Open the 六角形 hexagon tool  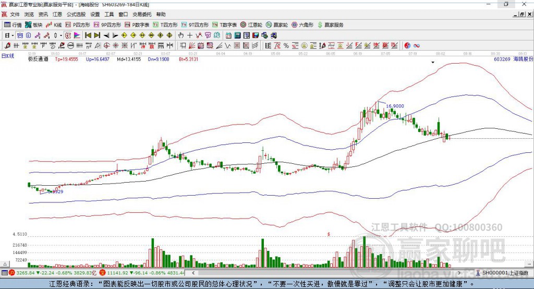click(x=302, y=25)
